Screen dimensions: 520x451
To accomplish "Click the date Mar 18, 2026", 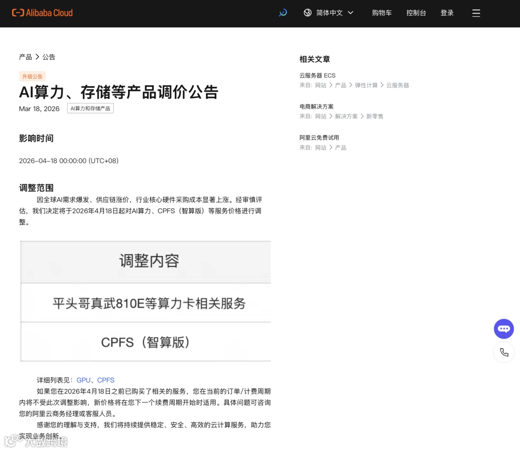I will pyautogui.click(x=39, y=109).
